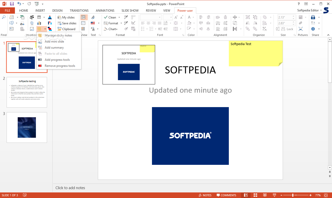This screenshot has width=332, height=198.
Task: Click the fill color bucket icon
Action: (189, 23)
